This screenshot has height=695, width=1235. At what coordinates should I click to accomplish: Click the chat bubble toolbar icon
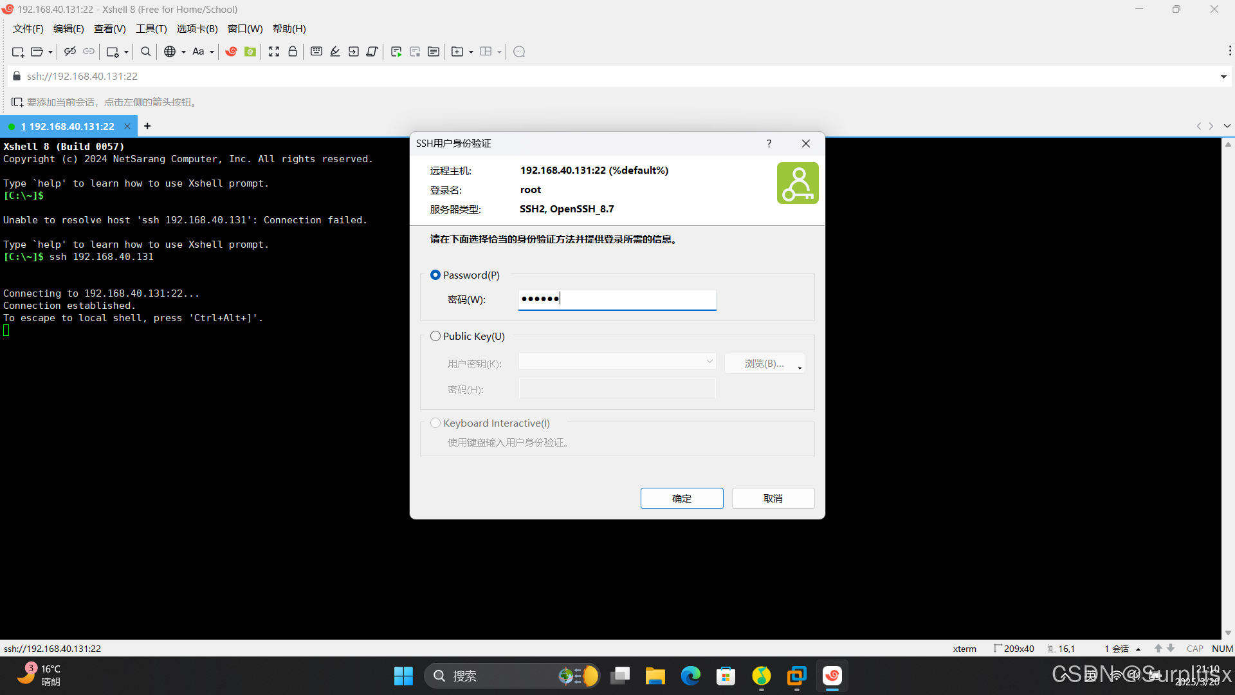pos(520,51)
